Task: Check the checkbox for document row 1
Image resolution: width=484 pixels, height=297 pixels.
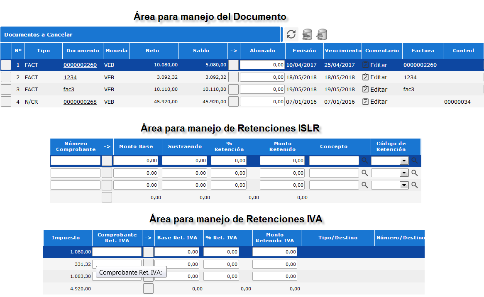Action: coord(6,65)
